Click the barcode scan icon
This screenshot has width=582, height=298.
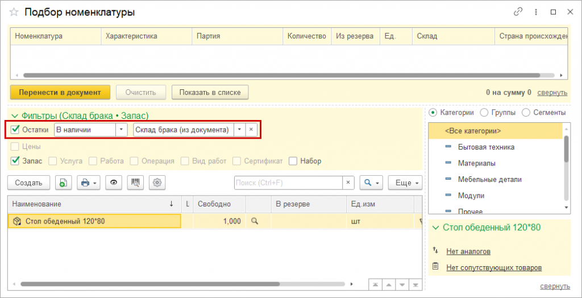(x=135, y=183)
